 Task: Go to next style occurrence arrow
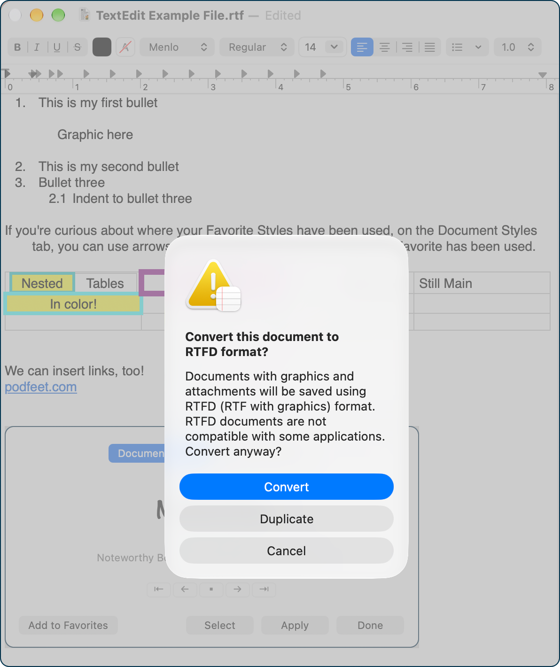click(x=238, y=589)
